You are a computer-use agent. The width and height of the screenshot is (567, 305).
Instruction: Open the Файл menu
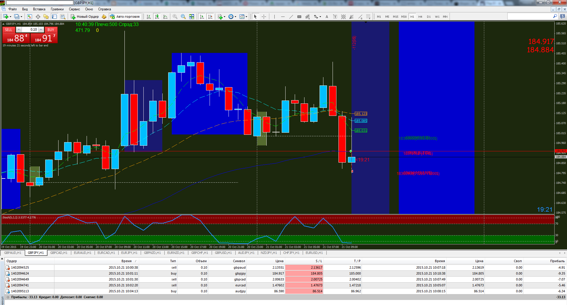(12, 9)
